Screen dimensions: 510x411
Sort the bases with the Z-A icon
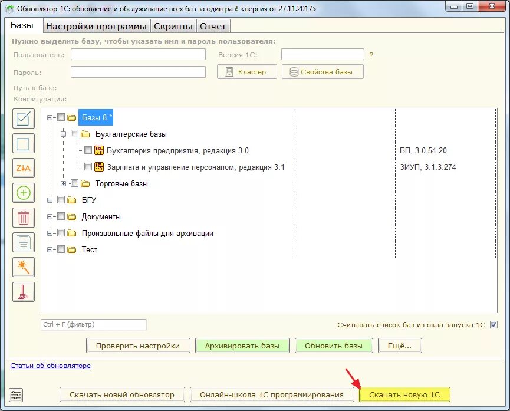(x=24, y=168)
